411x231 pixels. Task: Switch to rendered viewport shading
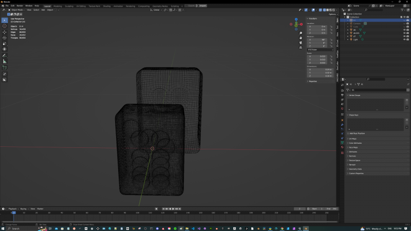333,10
